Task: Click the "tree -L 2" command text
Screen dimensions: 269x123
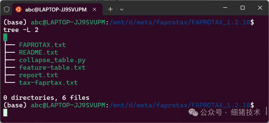Action: click(21, 30)
